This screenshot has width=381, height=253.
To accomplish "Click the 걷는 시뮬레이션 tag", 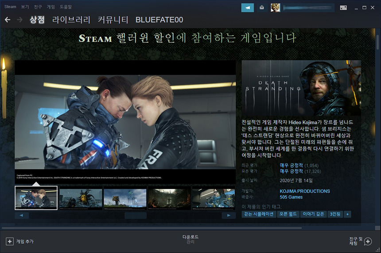I will point(259,214).
